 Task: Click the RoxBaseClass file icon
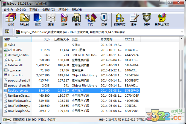[x=5, y=96]
